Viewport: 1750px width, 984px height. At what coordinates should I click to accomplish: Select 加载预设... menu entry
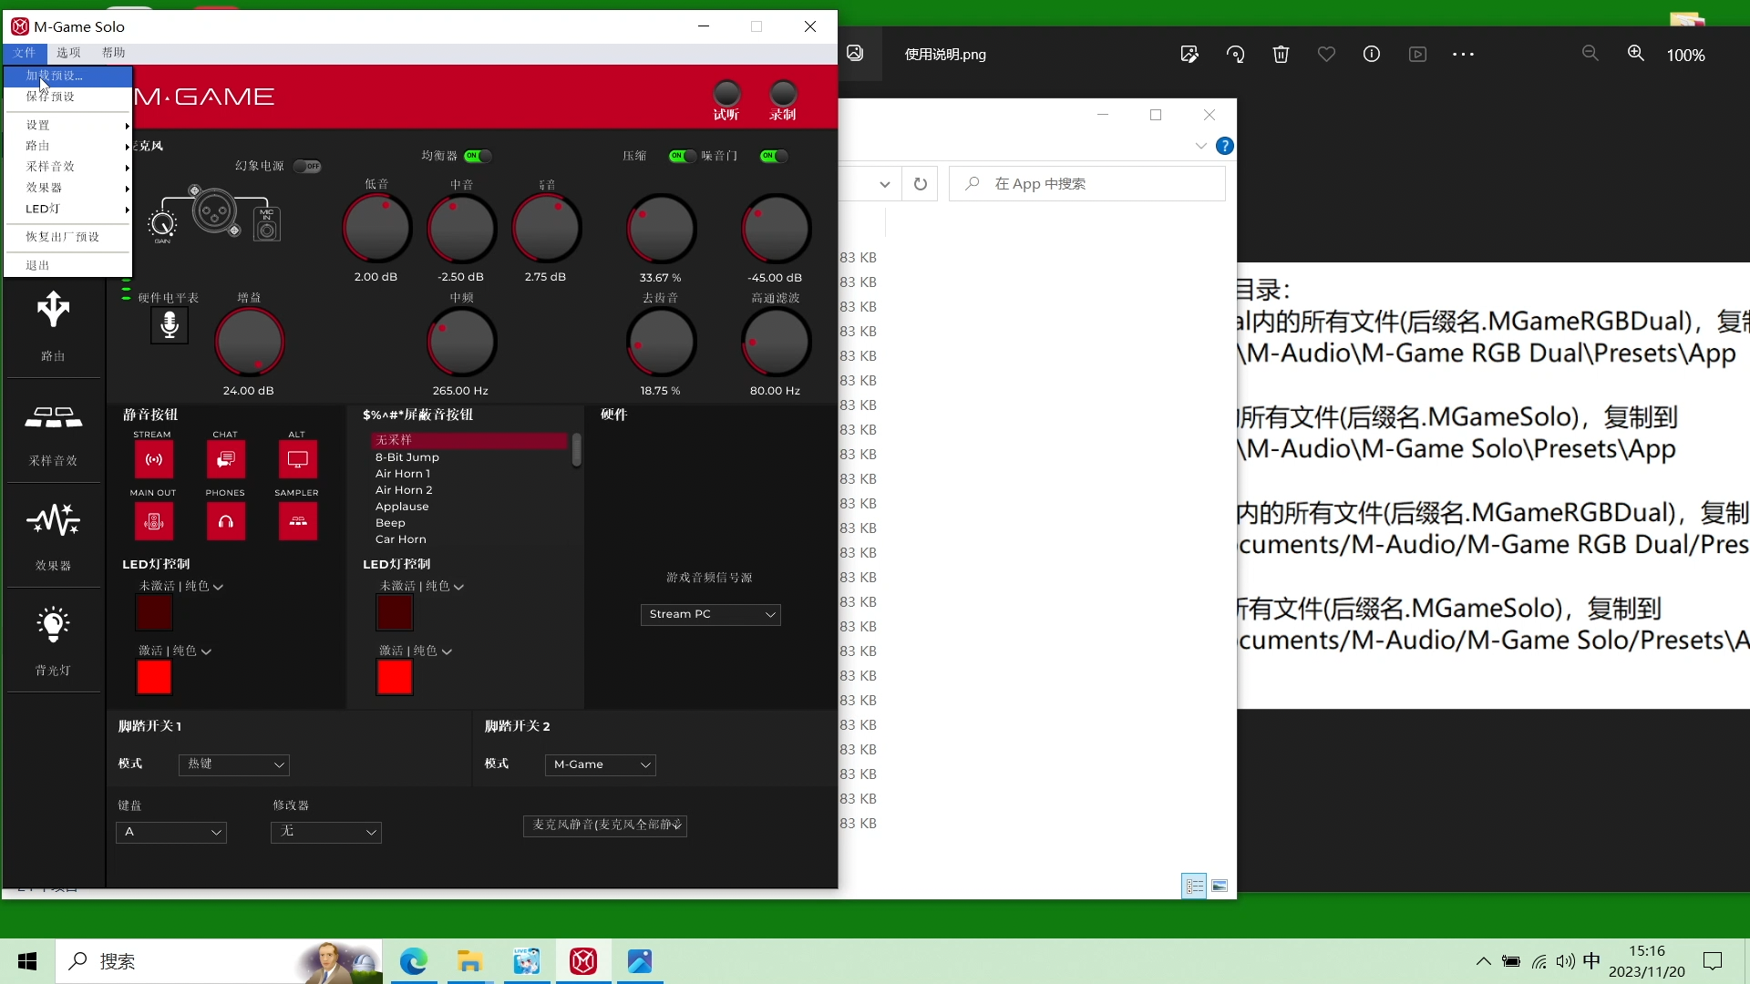(68, 76)
